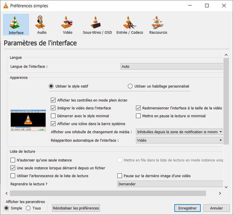
Task: Toggle 'Une seule instance lorsque démarré depuis un fichier'
Action: 13,168
